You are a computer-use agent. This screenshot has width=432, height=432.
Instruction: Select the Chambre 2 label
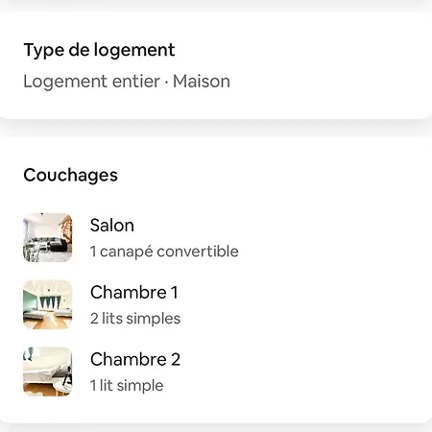135,359
